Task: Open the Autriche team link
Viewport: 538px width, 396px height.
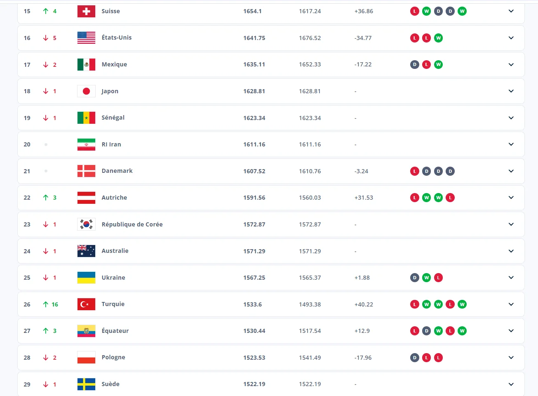Action: pos(114,198)
